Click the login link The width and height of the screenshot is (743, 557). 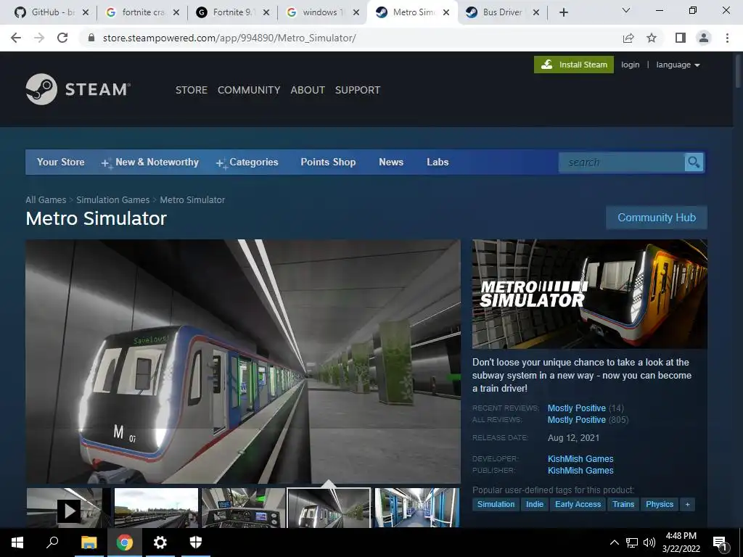[x=631, y=65]
